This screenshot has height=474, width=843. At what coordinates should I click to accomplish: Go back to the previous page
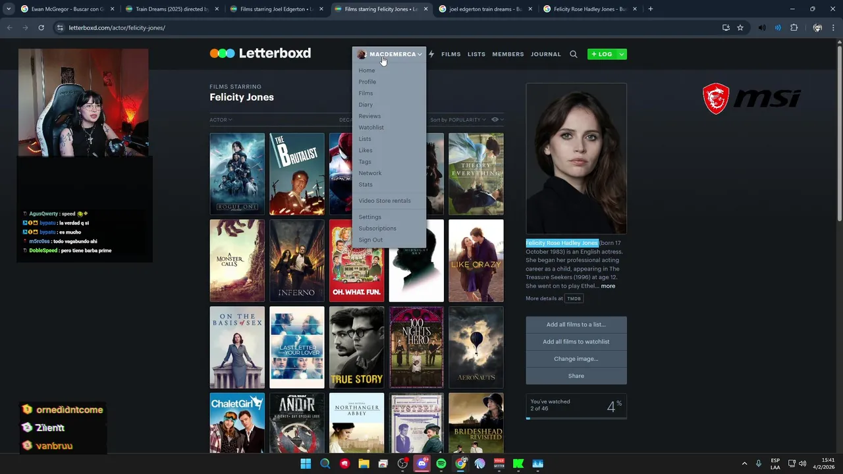click(9, 28)
